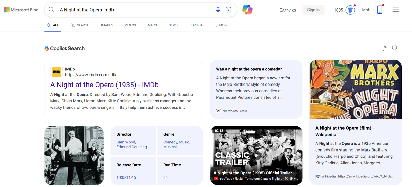Switch to the Images tab
The height and width of the screenshot is (187, 412).
click(x=107, y=25)
